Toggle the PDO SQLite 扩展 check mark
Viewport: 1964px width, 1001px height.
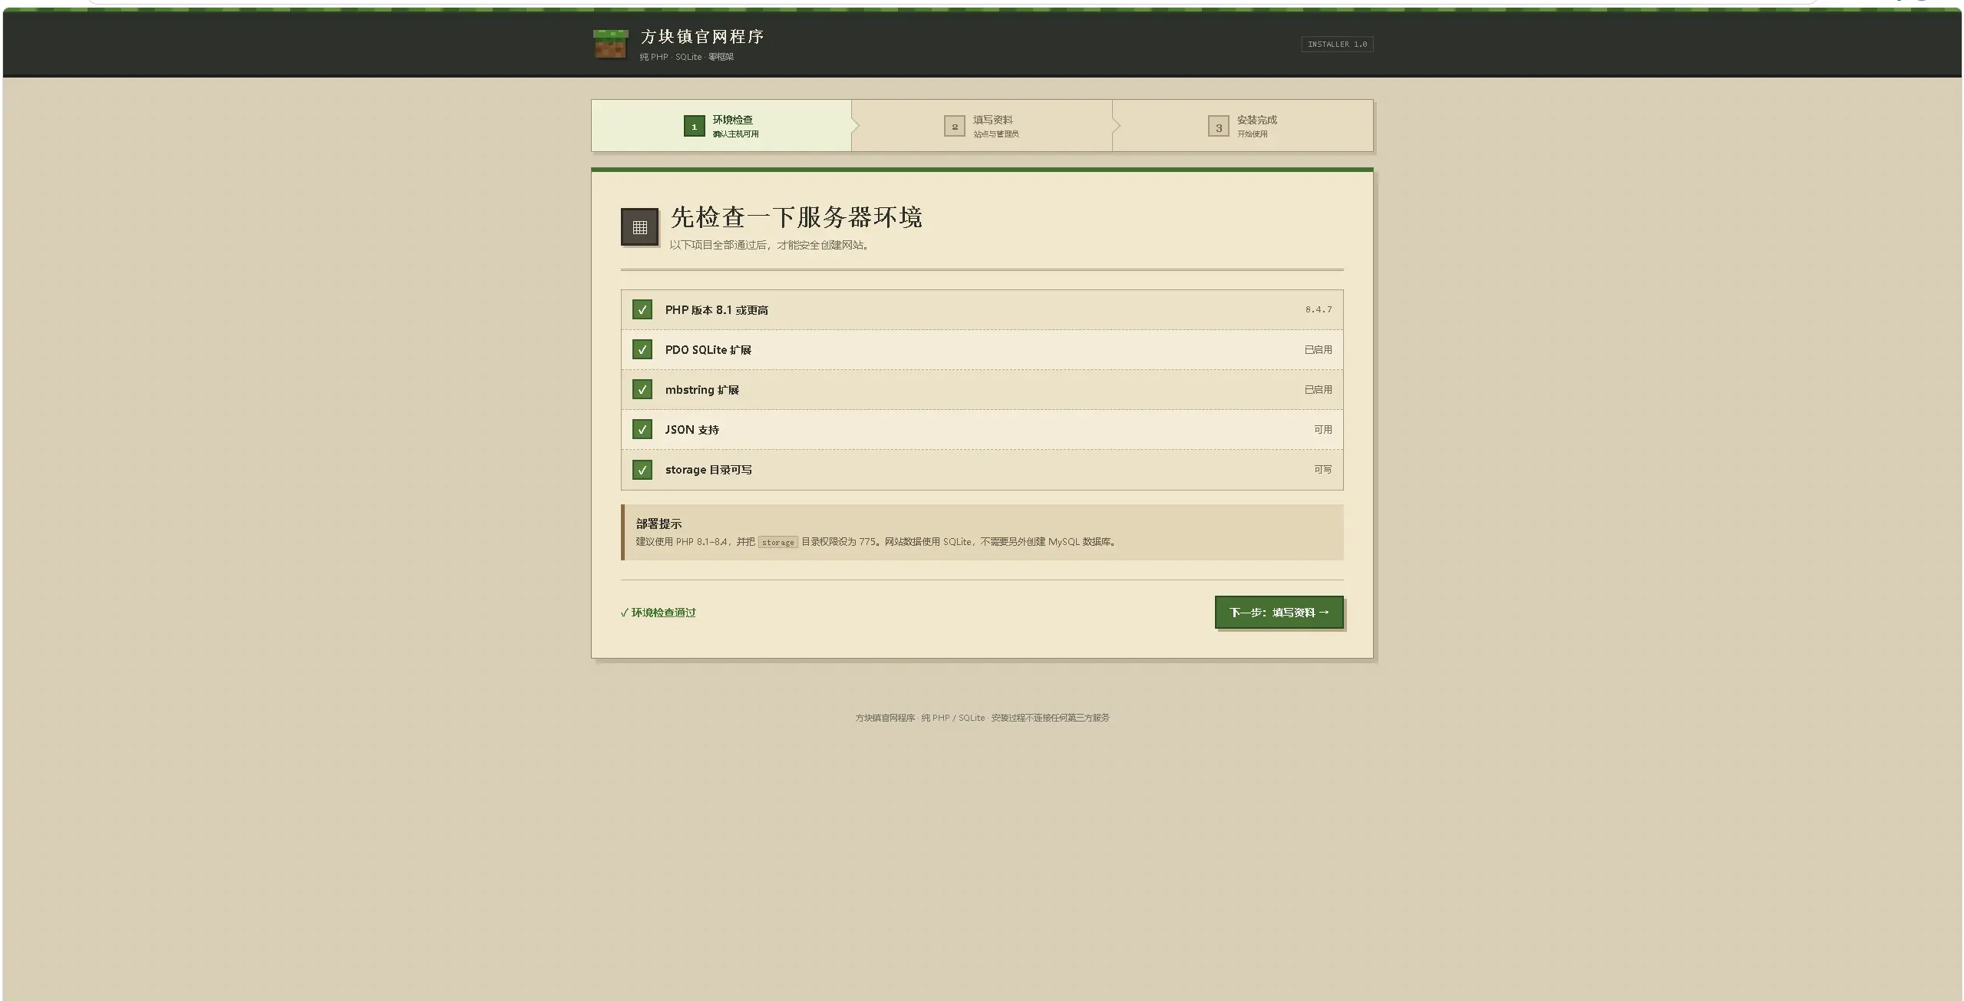[642, 349]
